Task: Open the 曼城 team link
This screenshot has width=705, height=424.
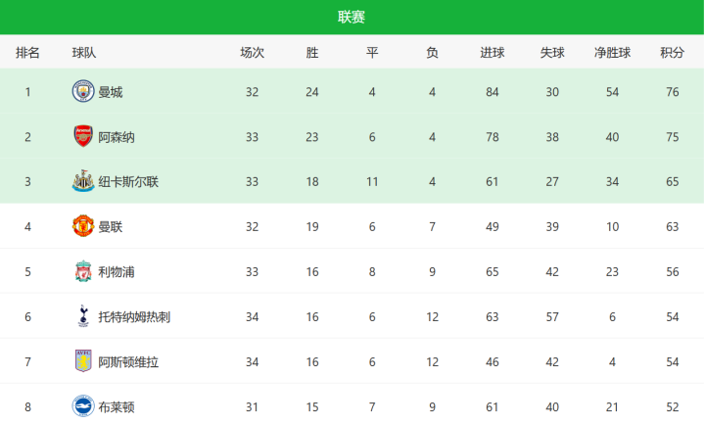Action: tap(111, 92)
